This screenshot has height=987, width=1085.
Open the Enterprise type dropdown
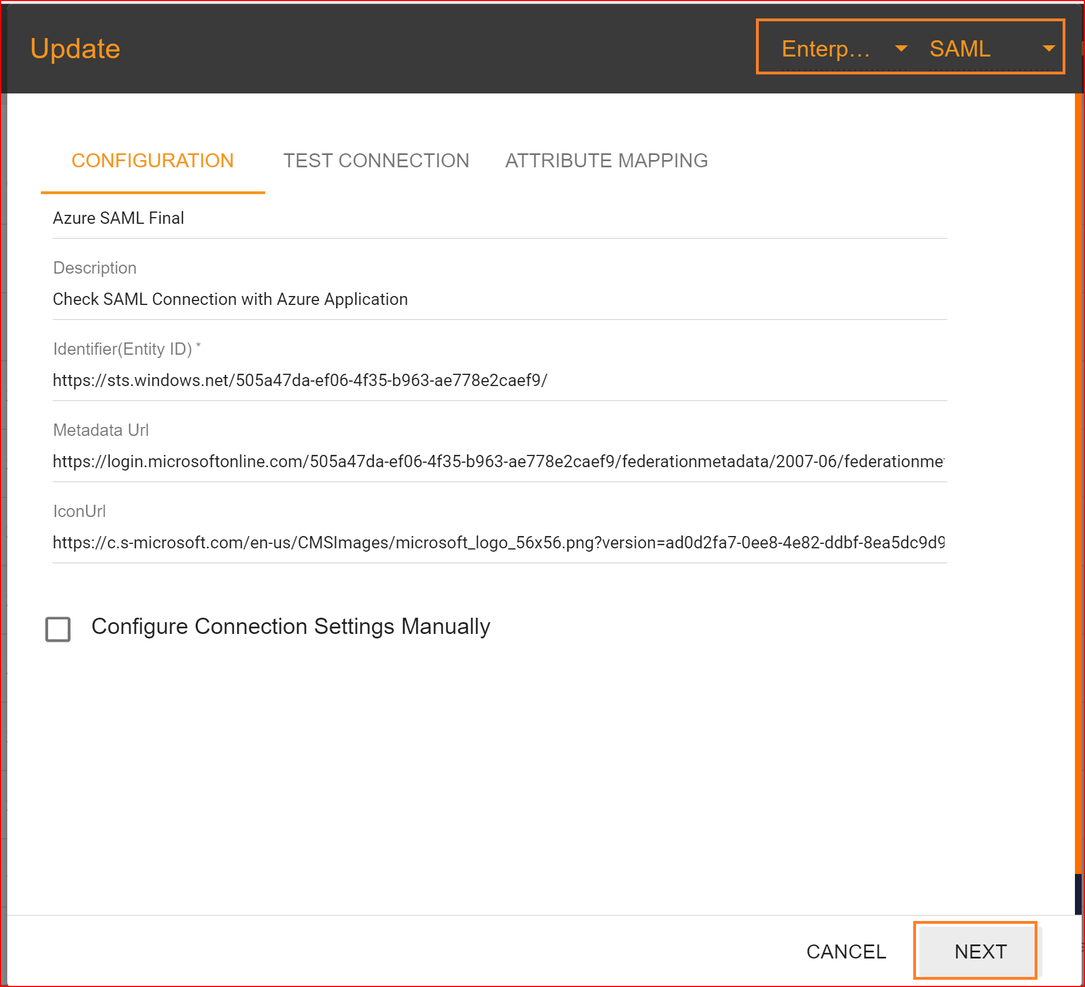pos(844,49)
